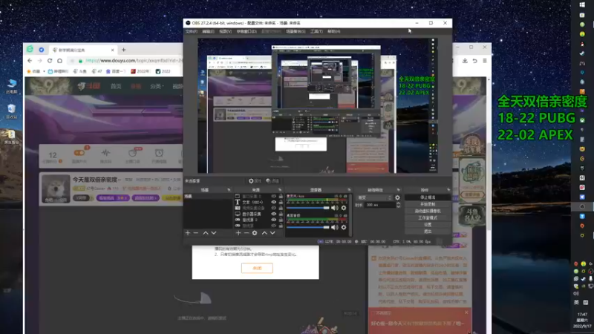The height and width of the screenshot is (334, 594).
Task: Go back in Douyu browser window
Action: pyautogui.click(x=30, y=61)
